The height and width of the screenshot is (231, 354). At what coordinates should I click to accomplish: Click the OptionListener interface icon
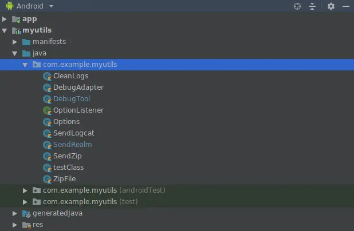[48, 110]
